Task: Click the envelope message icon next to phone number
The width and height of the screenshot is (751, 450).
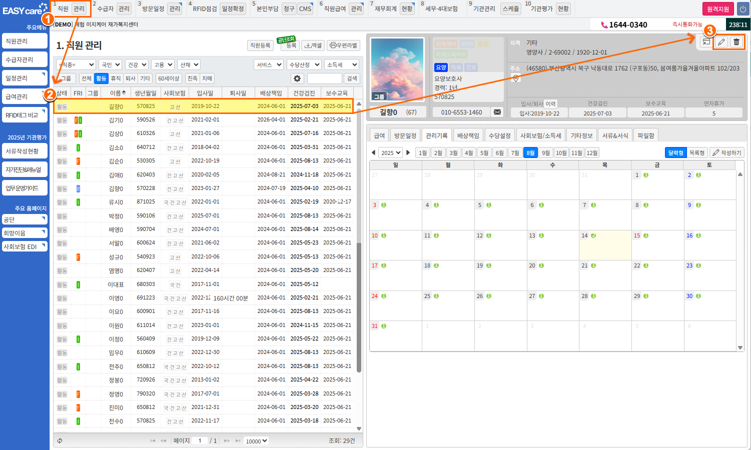Action: (497, 112)
